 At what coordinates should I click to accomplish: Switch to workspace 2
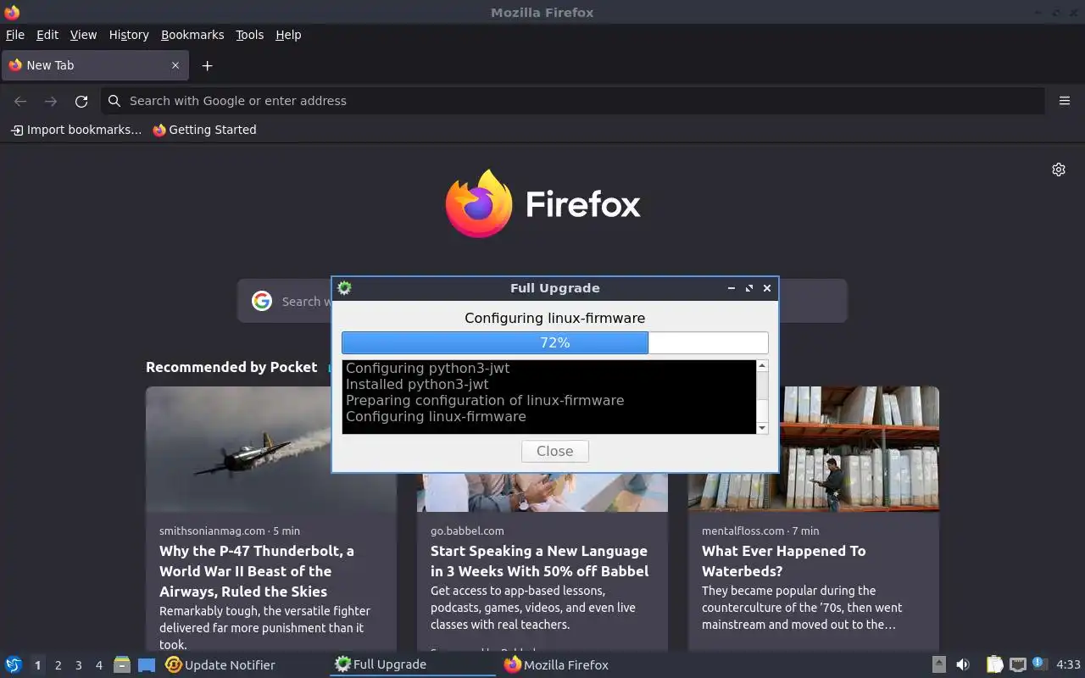58,665
